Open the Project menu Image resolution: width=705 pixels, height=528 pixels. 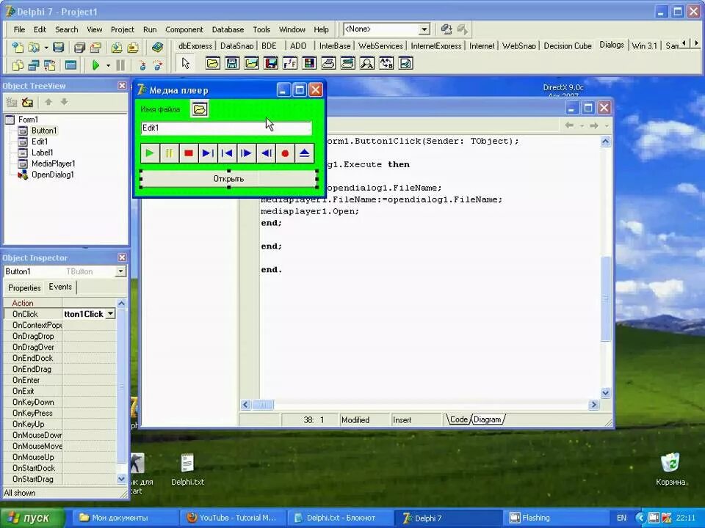point(123,29)
